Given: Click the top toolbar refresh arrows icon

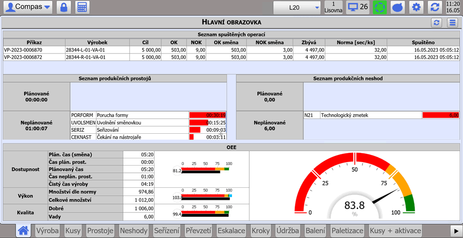Looking at the screenshot, I should pos(434,7).
